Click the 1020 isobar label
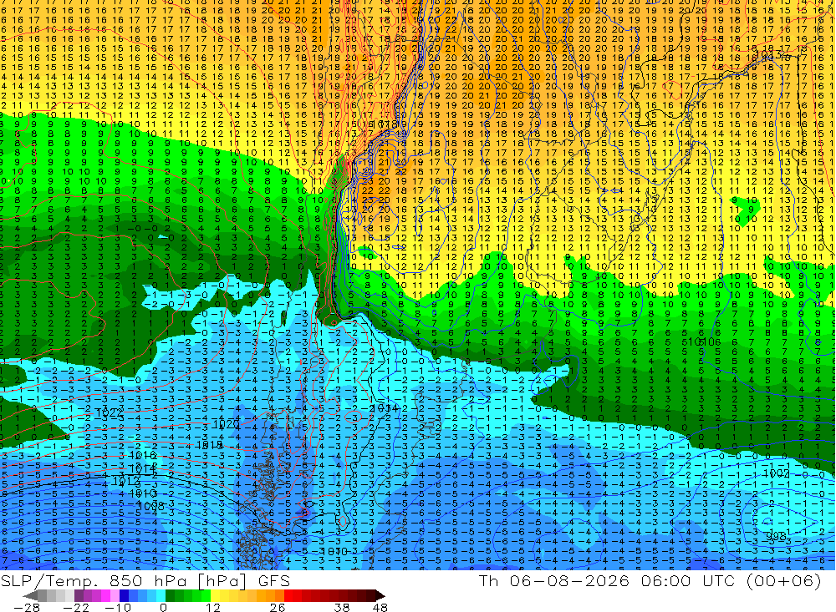 pos(226,424)
